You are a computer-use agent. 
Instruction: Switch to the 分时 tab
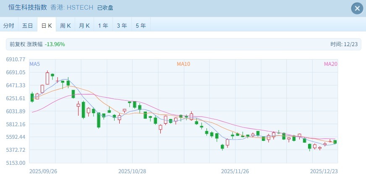pyautogui.click(x=9, y=26)
